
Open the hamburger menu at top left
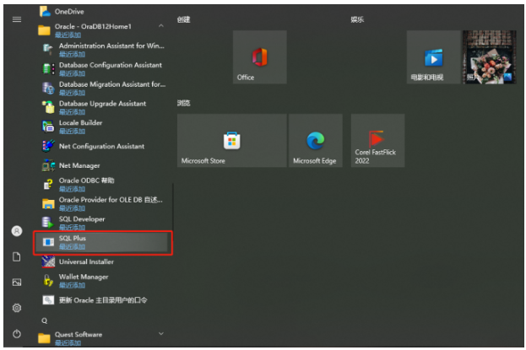tap(17, 19)
